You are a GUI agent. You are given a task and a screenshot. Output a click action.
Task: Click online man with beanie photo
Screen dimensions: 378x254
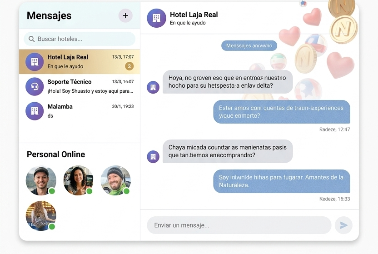tap(115, 180)
